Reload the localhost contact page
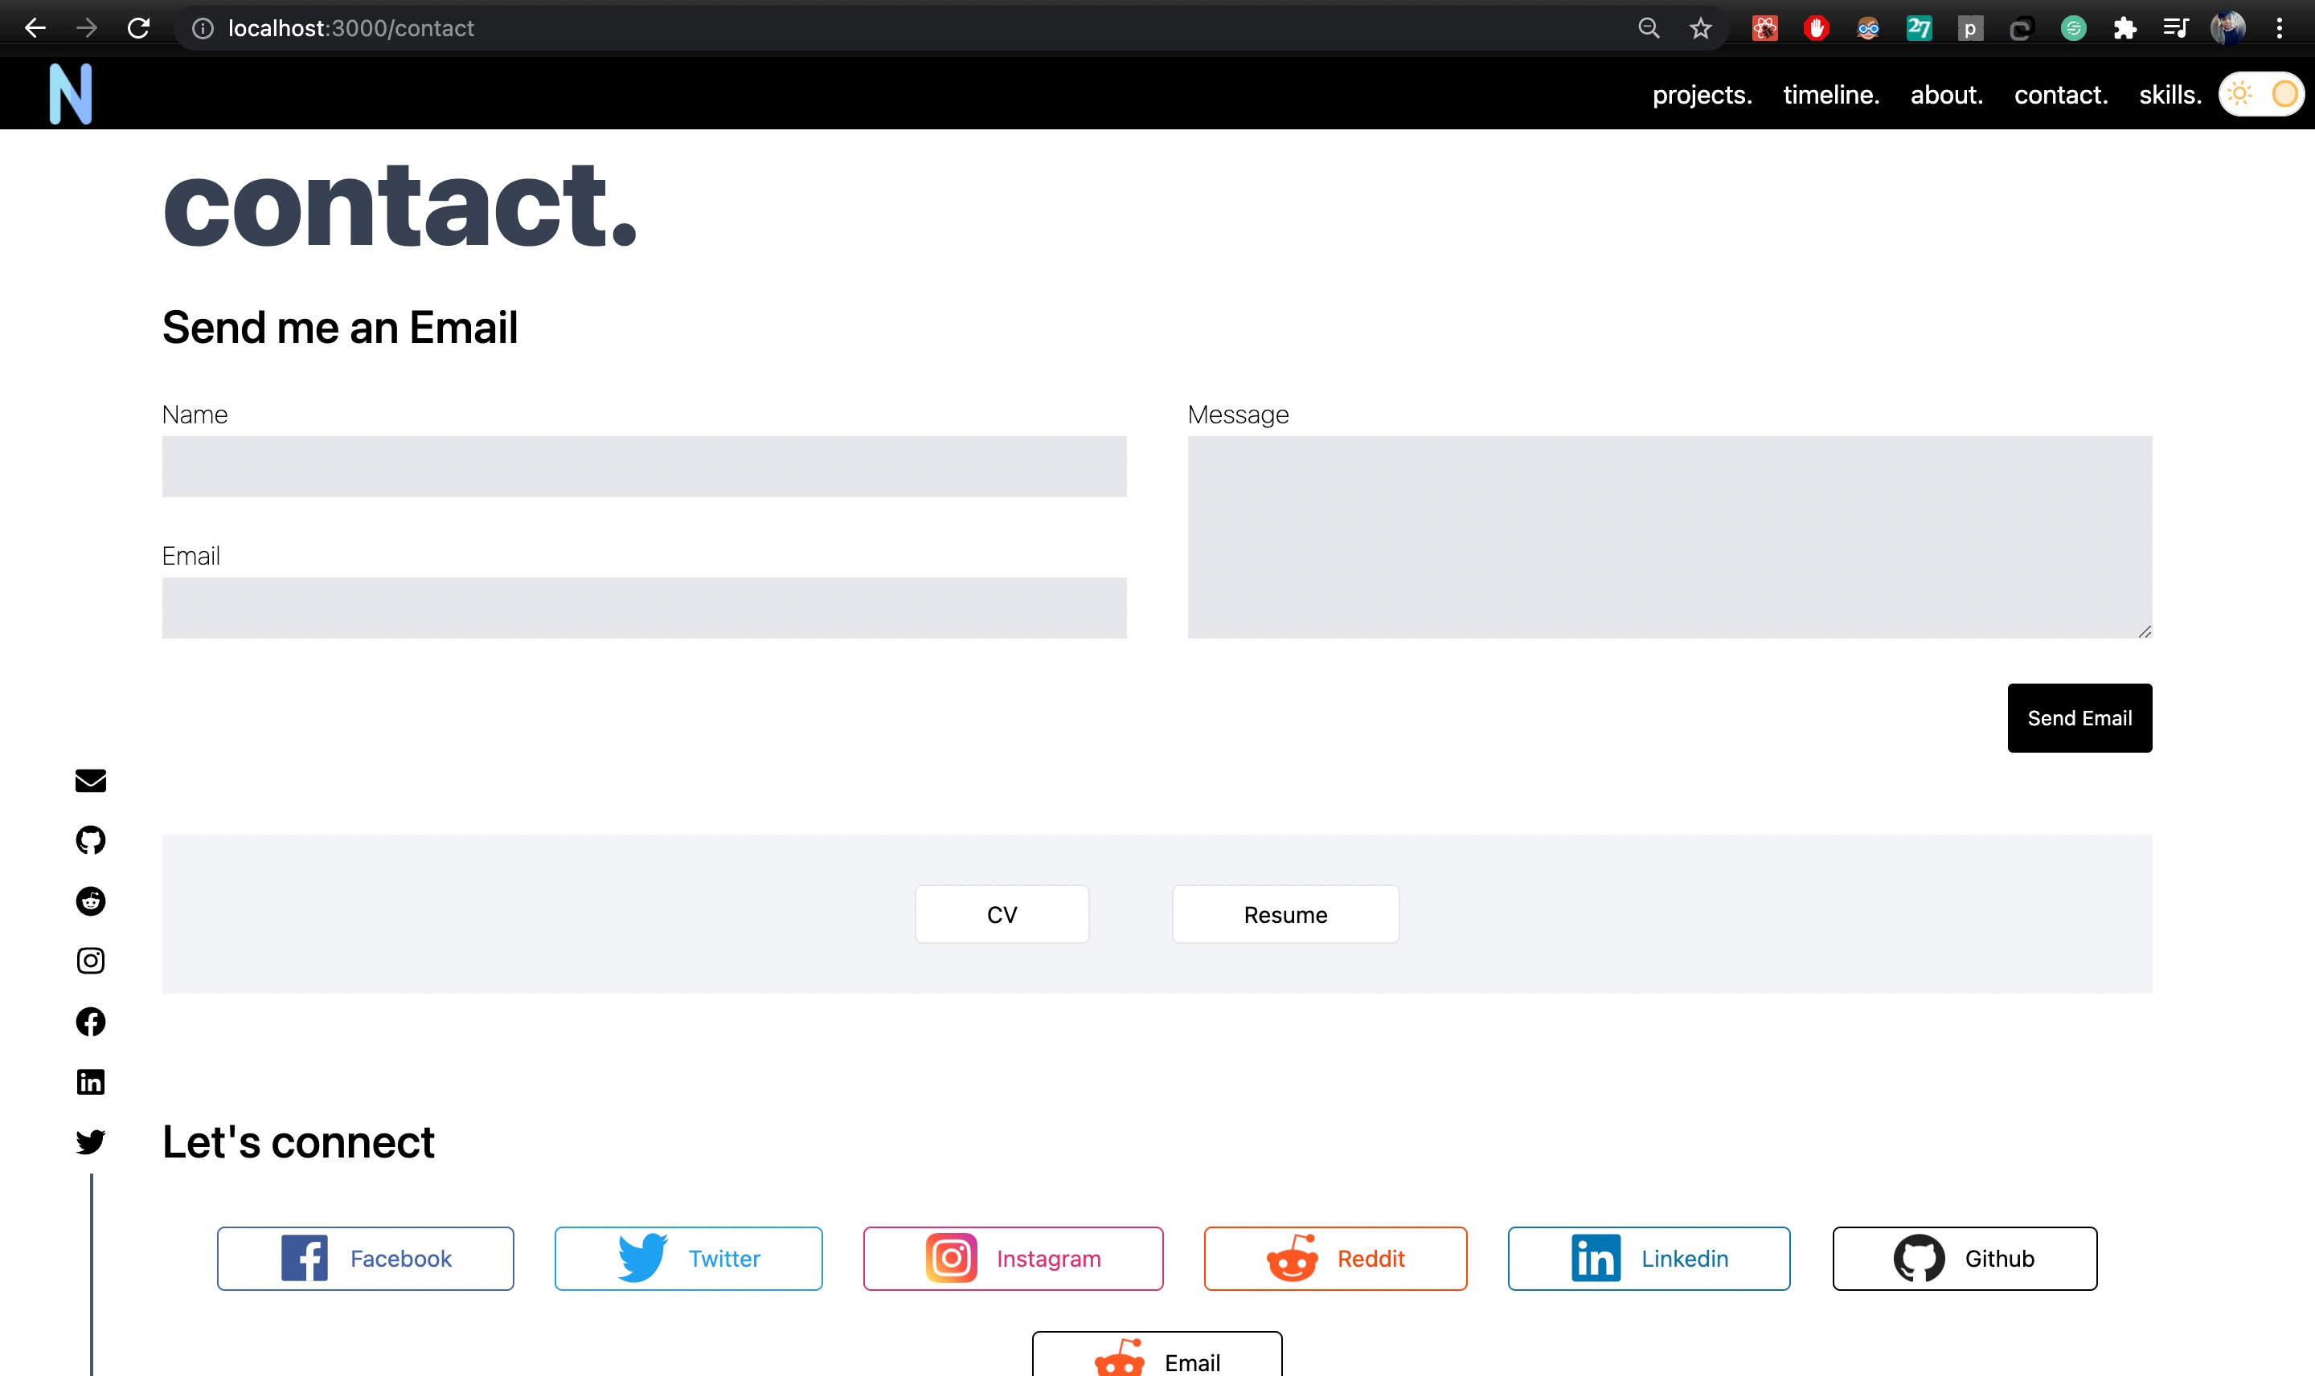This screenshot has height=1376, width=2315. 138,28
